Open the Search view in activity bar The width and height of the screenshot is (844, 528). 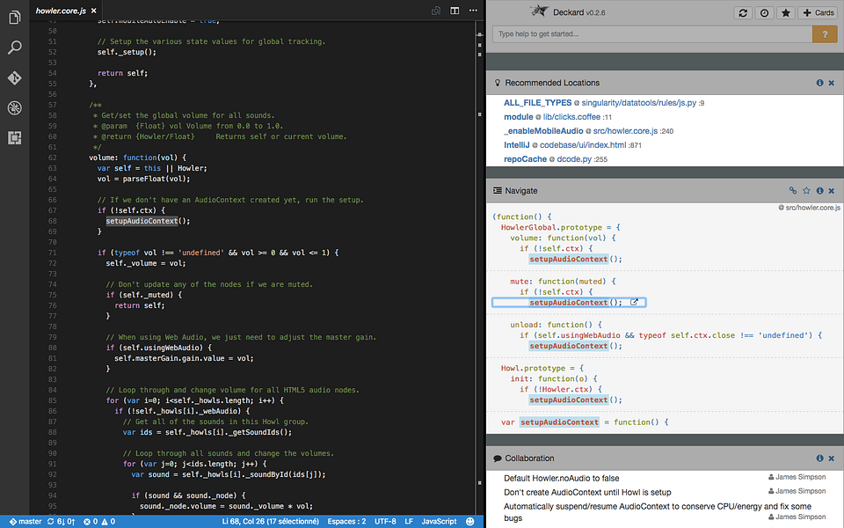click(14, 48)
